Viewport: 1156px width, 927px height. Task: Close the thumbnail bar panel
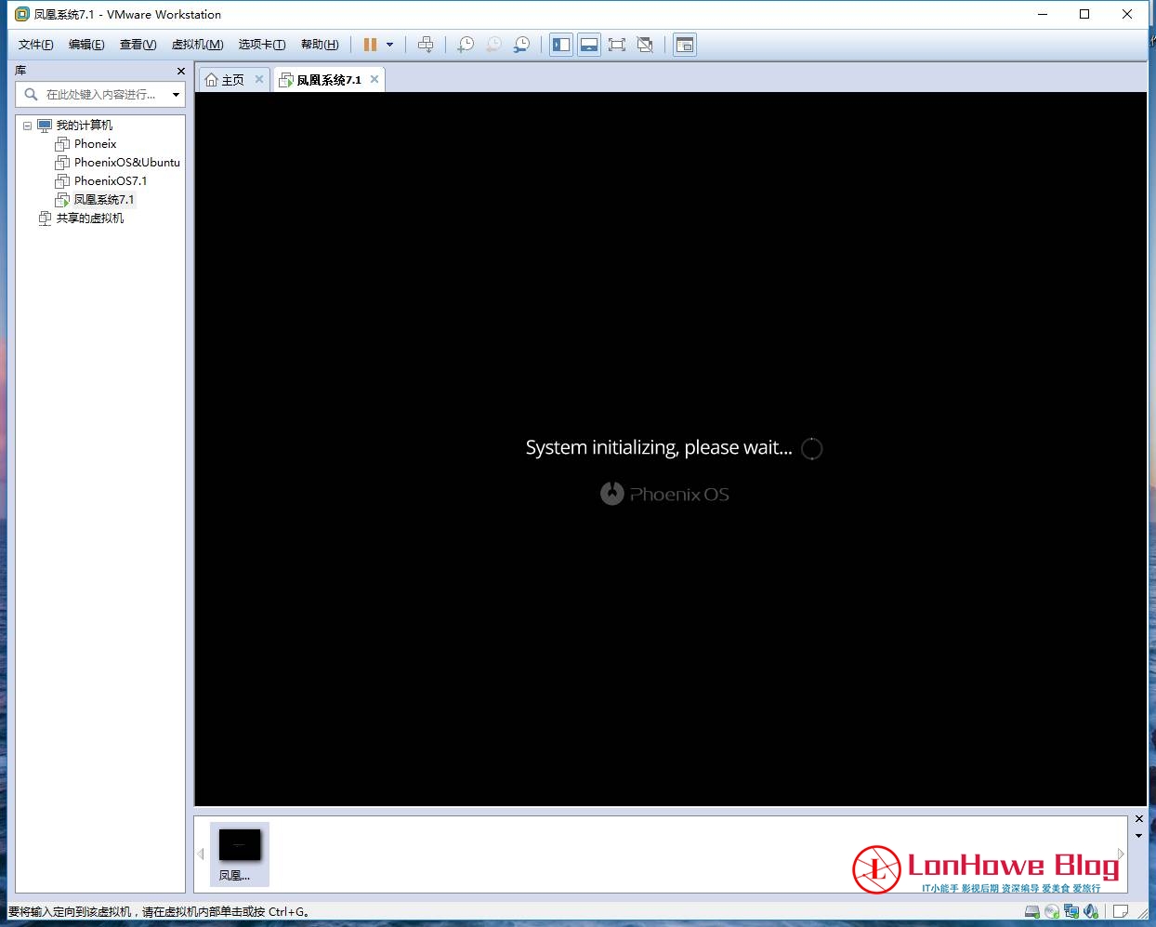1139,819
